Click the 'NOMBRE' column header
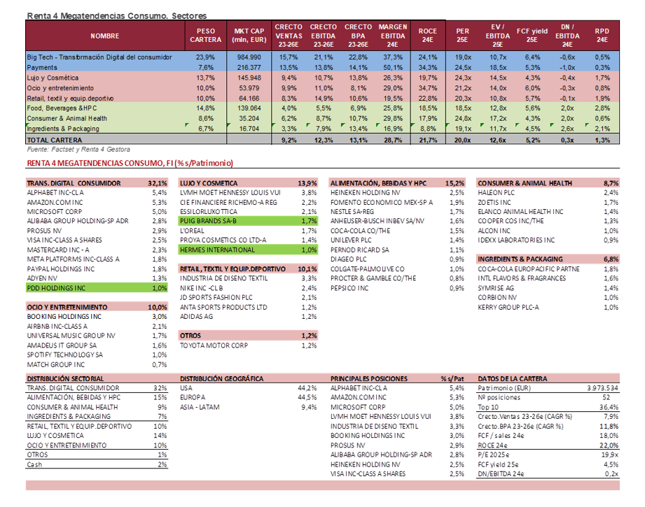The height and width of the screenshot is (507, 645). pyautogui.click(x=105, y=36)
